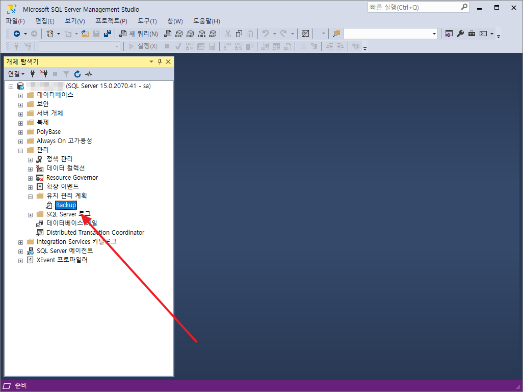Select the XEvent 프로파일러 node
Screen dimensions: 523x392
click(x=62, y=260)
